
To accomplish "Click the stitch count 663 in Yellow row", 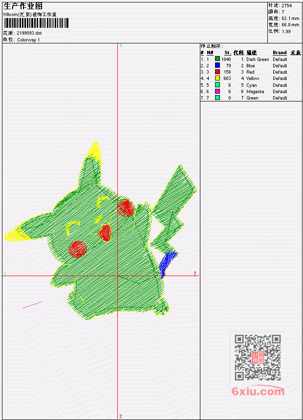I will (227, 79).
